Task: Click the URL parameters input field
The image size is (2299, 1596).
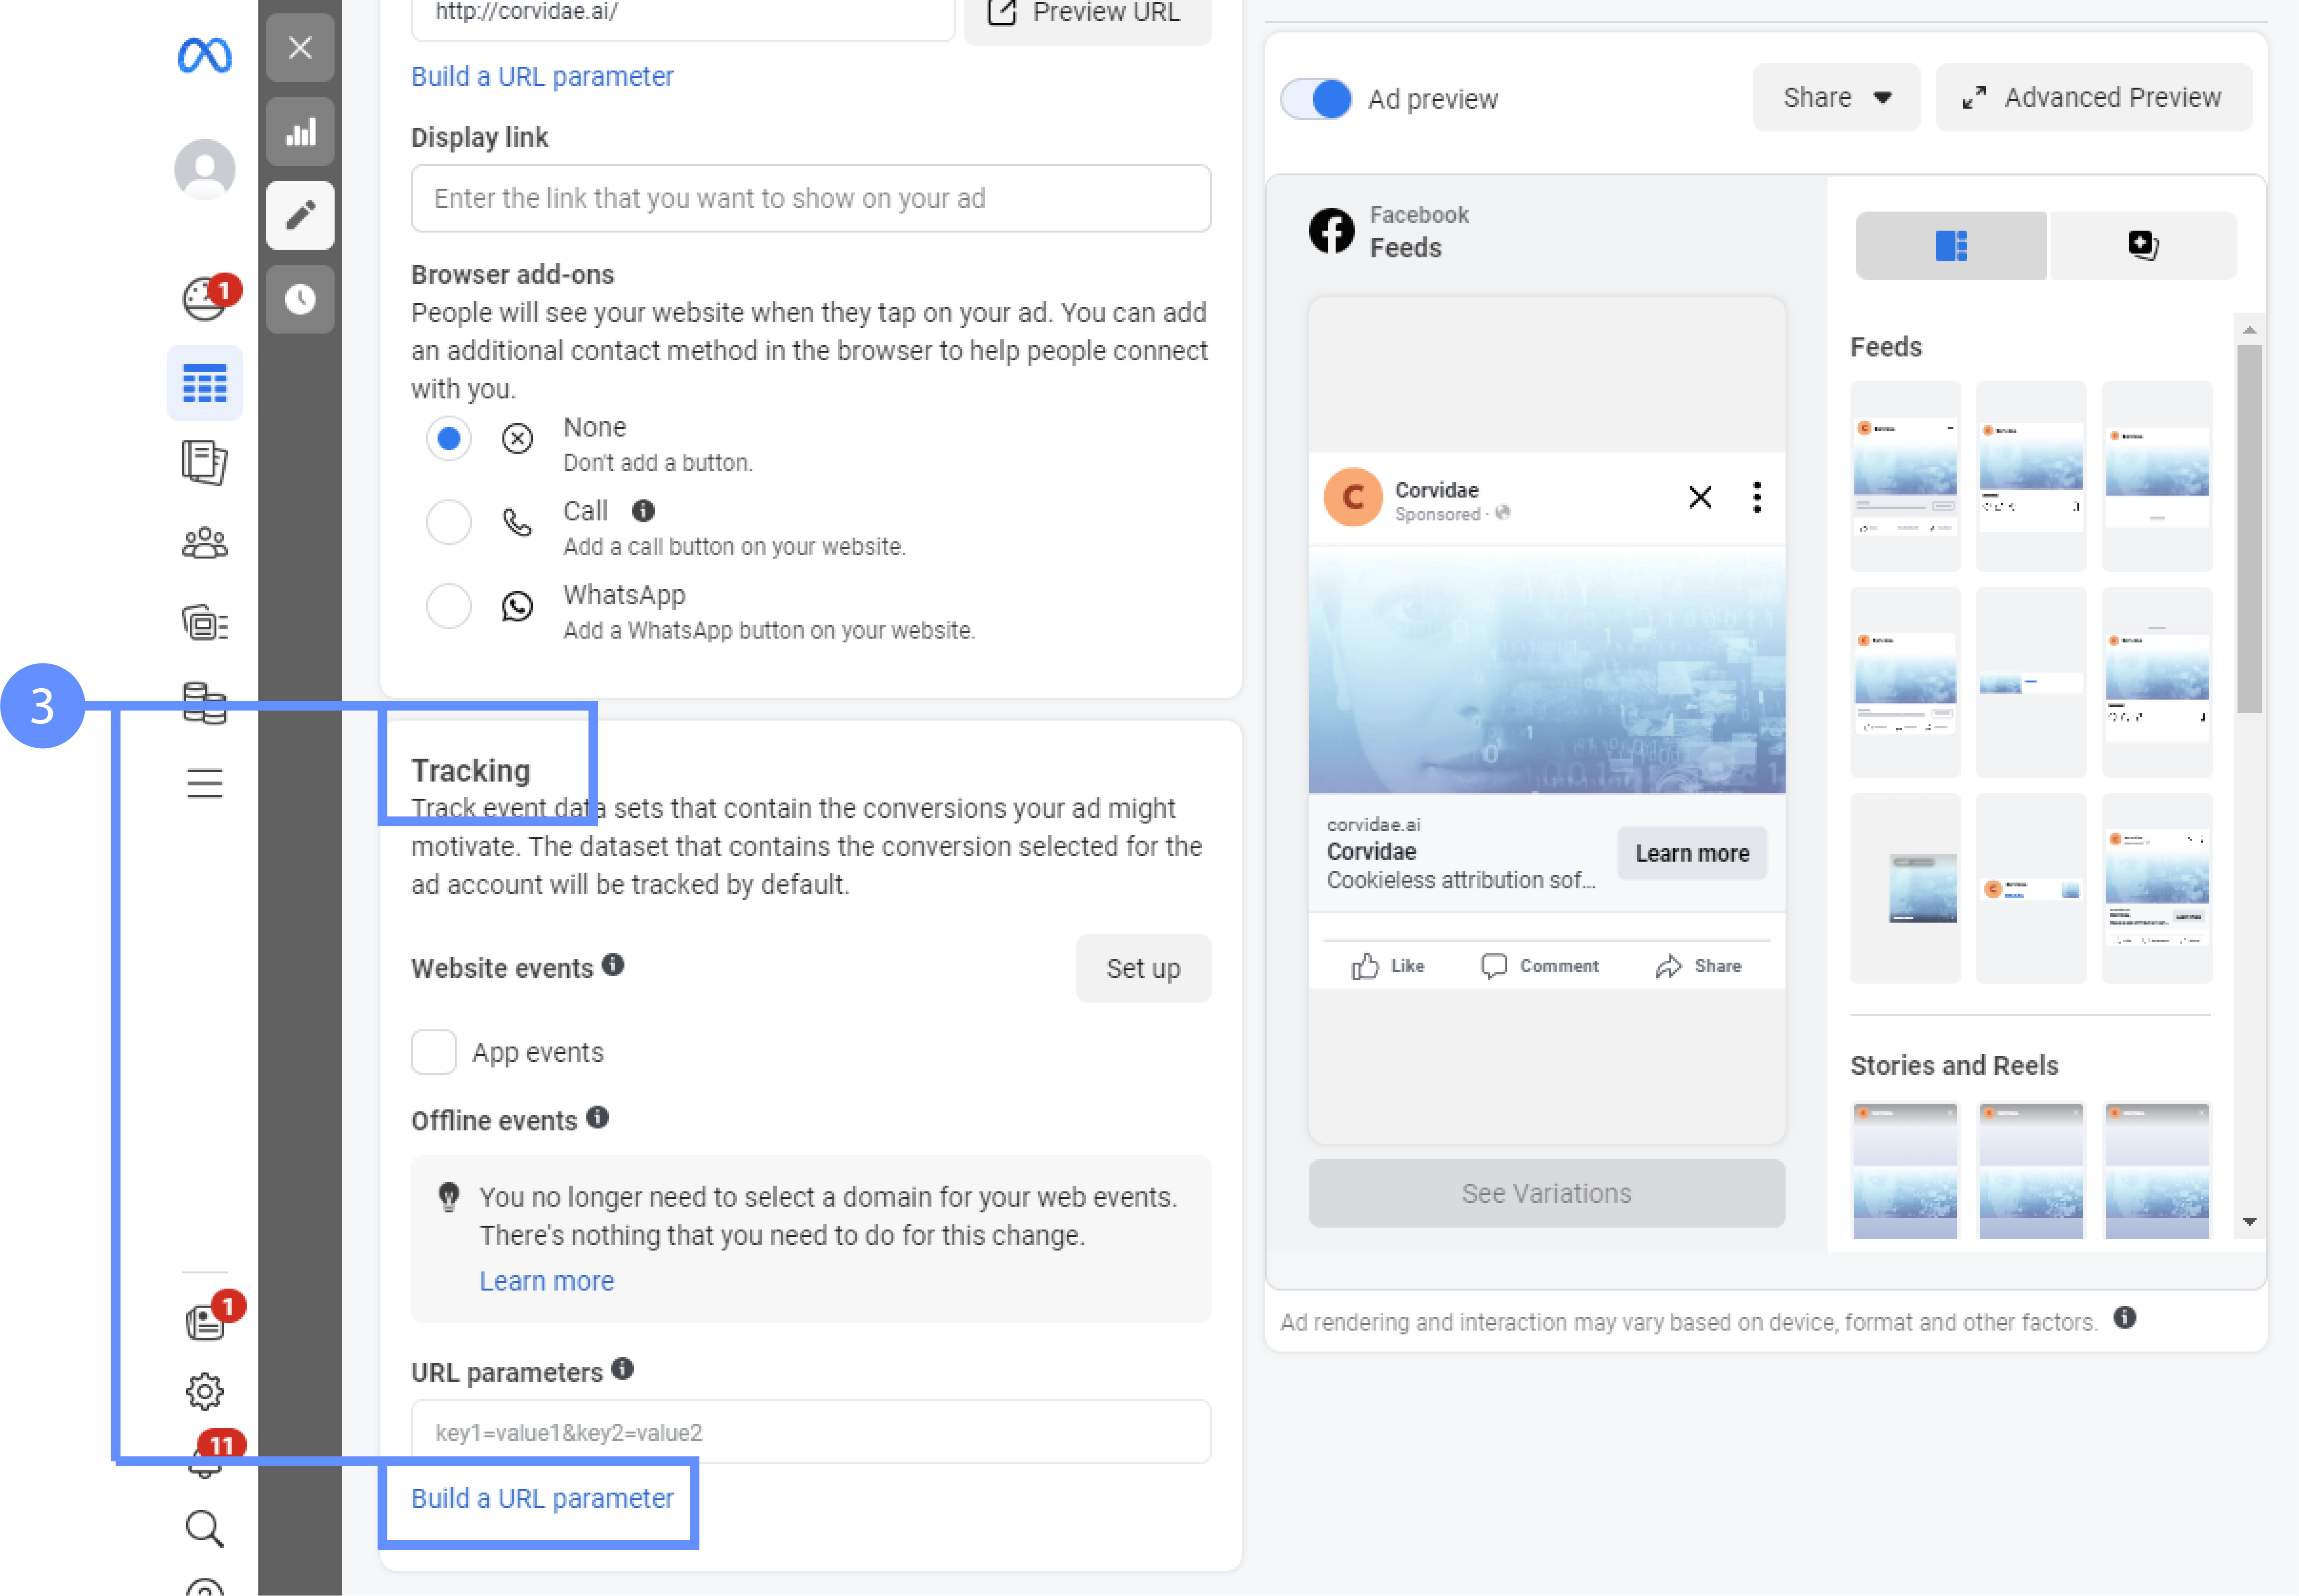Action: (810, 1432)
